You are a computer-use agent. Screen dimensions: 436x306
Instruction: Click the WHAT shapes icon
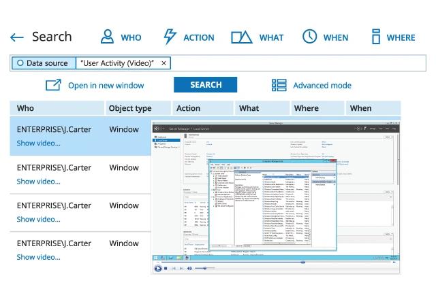point(242,37)
